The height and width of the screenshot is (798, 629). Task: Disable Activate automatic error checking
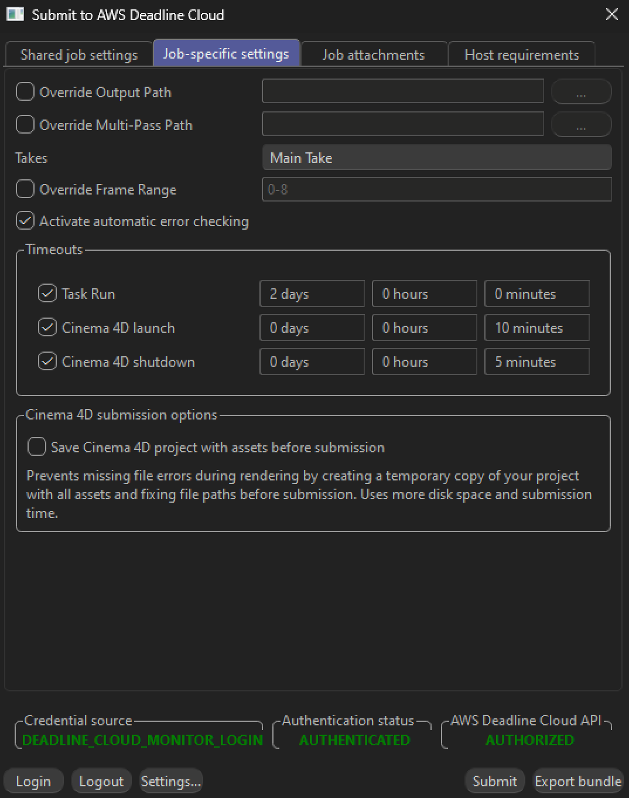[25, 221]
